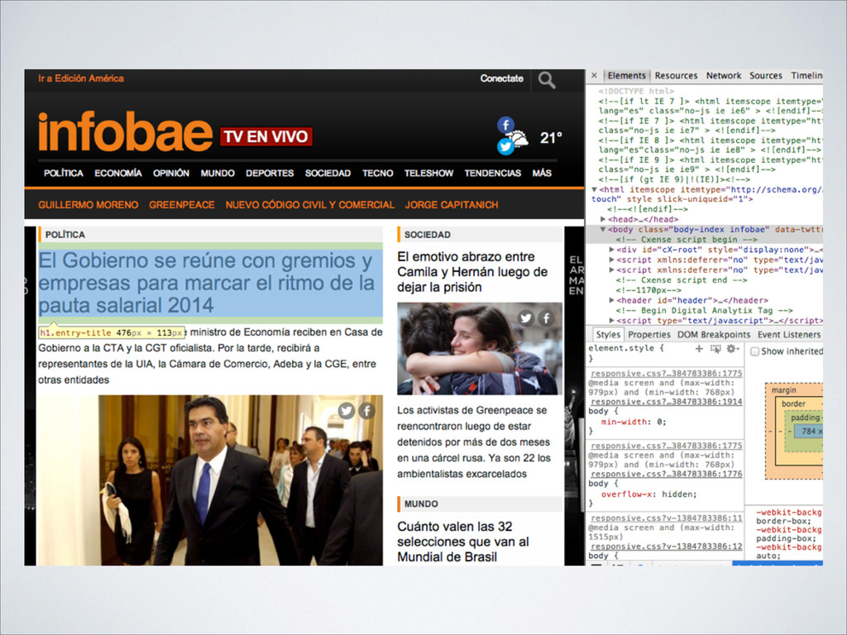Screen dimensions: 847x635
Task: Open the search magnifier in infobae header
Action: pyautogui.click(x=546, y=80)
